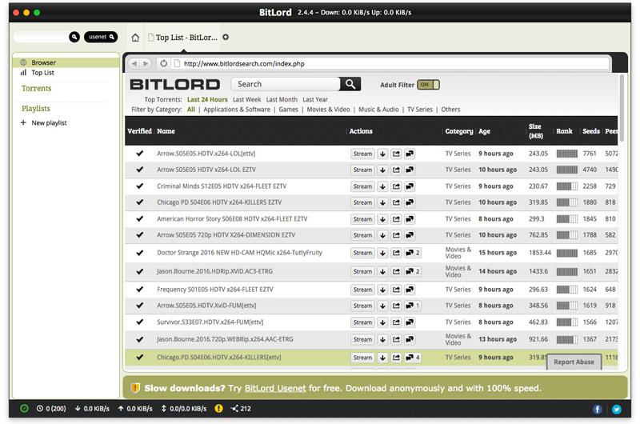Viewport: 640px width, 424px height.
Task: Click the yellow warning status icon
Action: 218,409
